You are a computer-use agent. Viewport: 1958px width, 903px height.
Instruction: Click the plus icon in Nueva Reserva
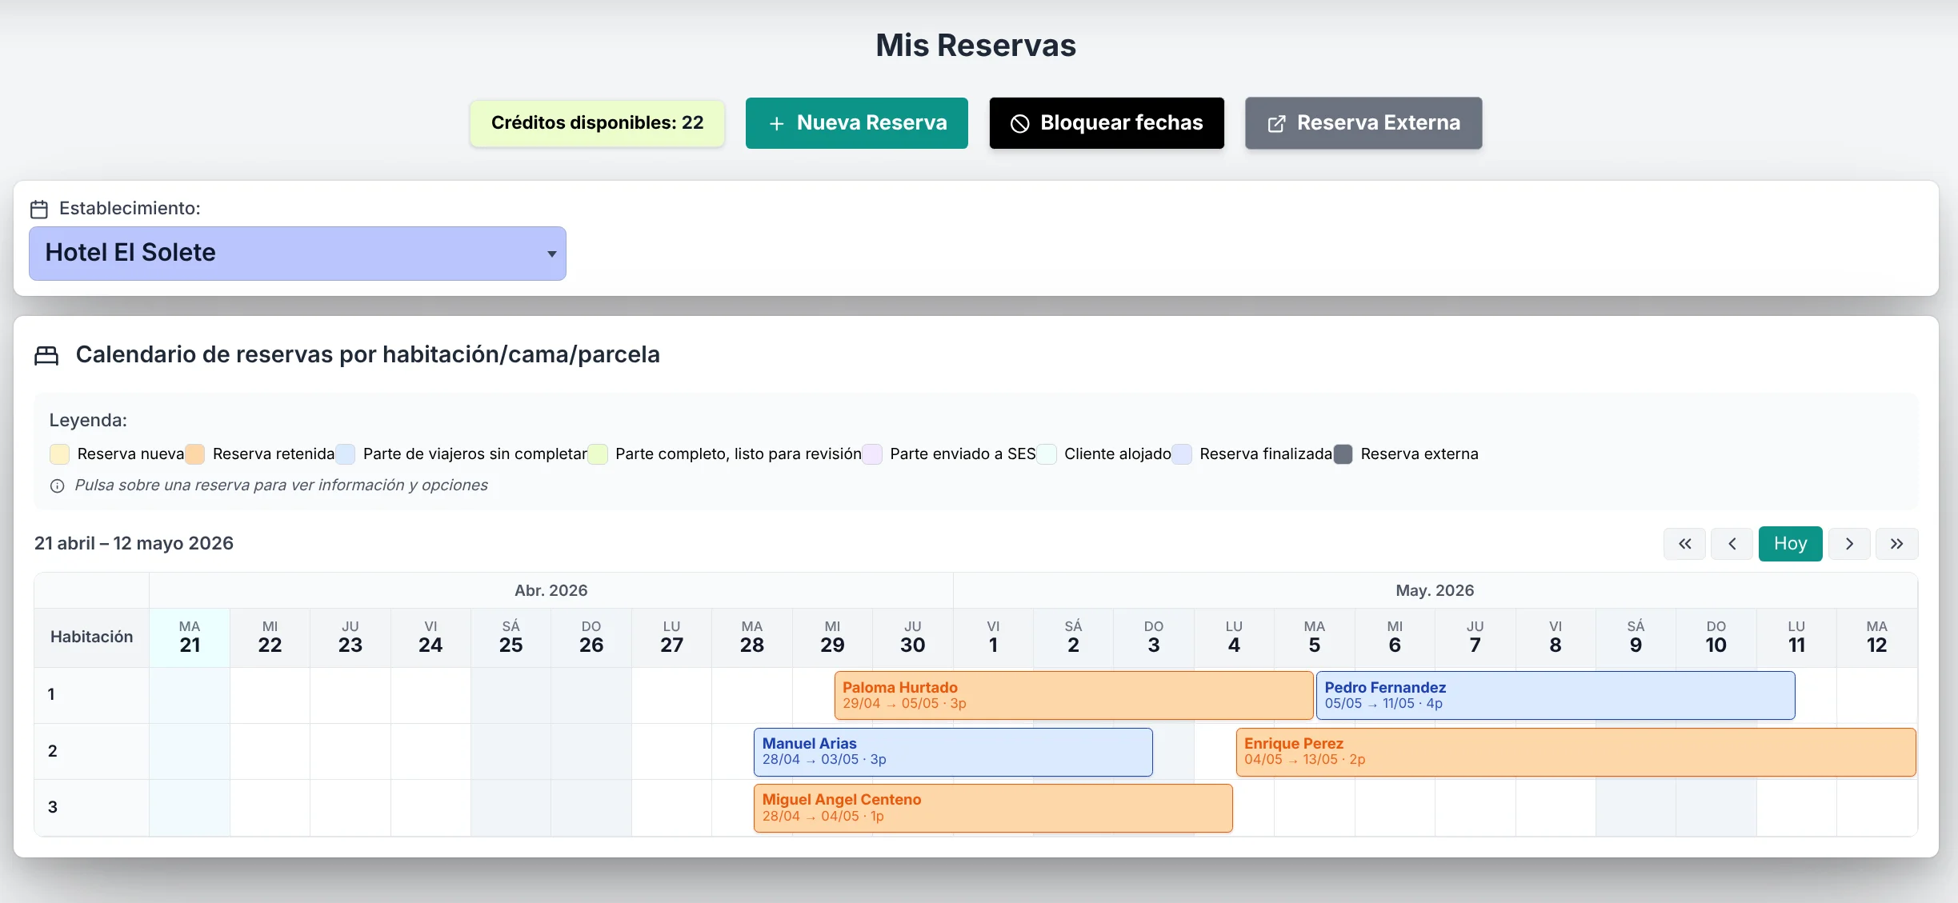click(776, 123)
